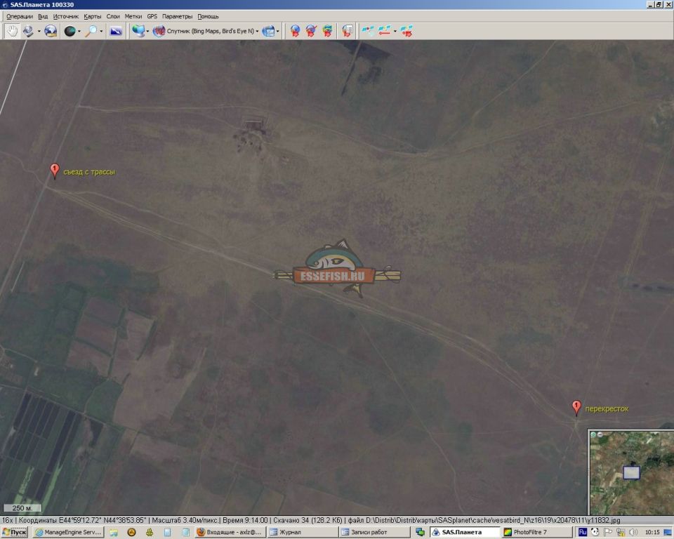Viewport: 674px width, 539px height.
Task: Click the globe with pin and checkmark icon
Action: pos(311,31)
